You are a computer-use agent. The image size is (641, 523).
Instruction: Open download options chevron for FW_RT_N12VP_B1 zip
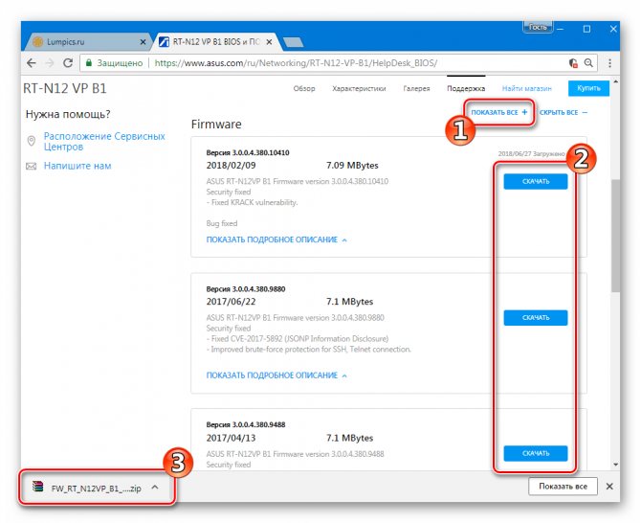[155, 487]
